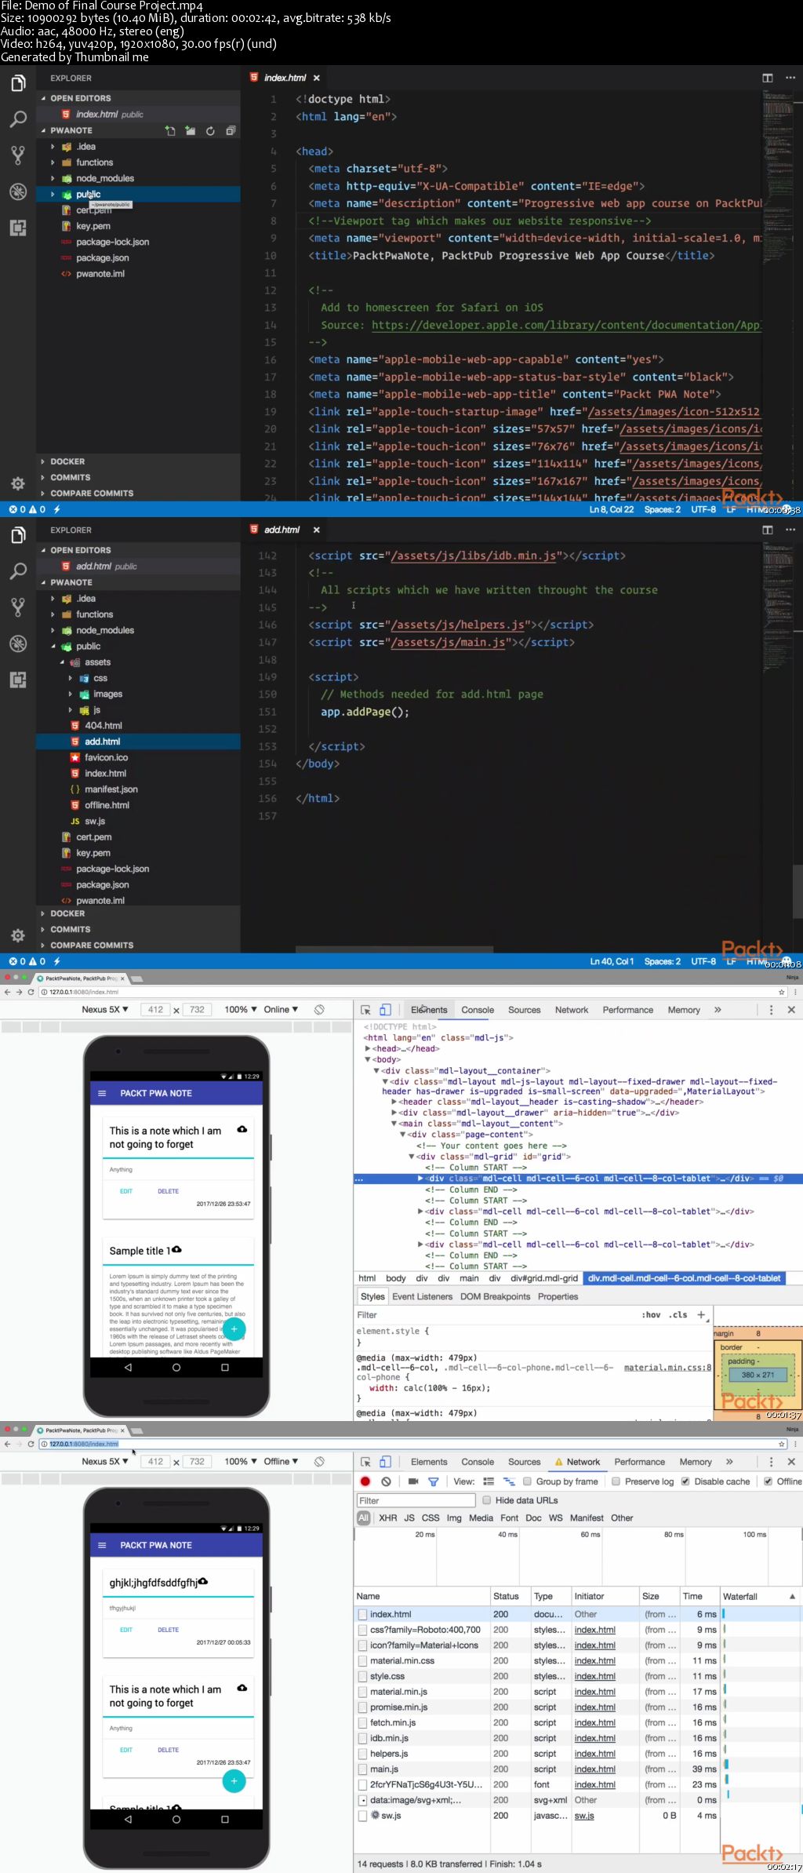
Task: Open the phone hamburger menu in the Elements frame
Action: tap(101, 1093)
